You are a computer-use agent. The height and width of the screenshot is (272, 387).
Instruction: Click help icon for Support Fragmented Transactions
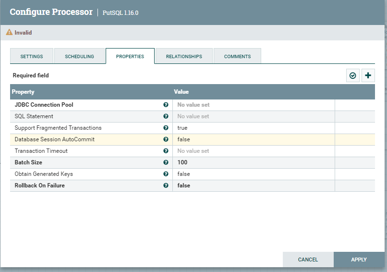pos(166,128)
